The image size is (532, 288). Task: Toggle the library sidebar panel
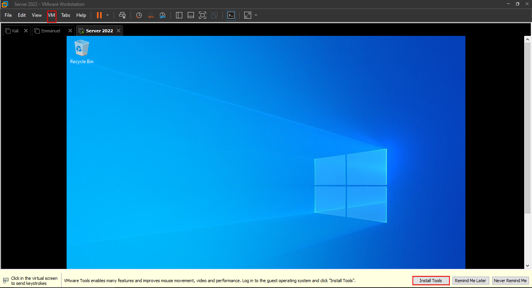179,15
